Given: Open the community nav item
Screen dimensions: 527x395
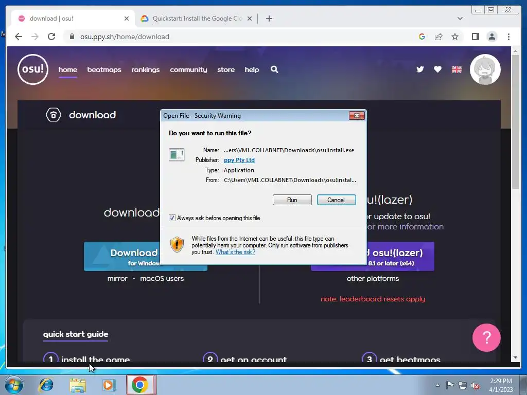Looking at the screenshot, I should pos(188,69).
